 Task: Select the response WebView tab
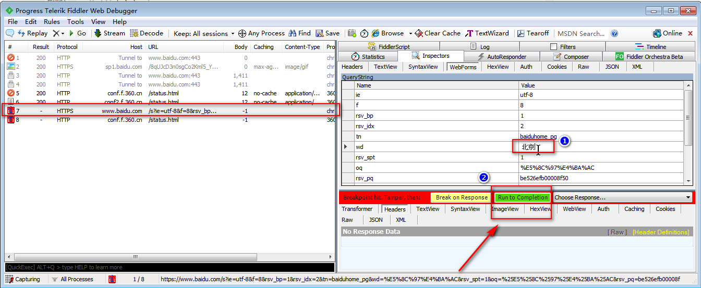click(x=574, y=209)
